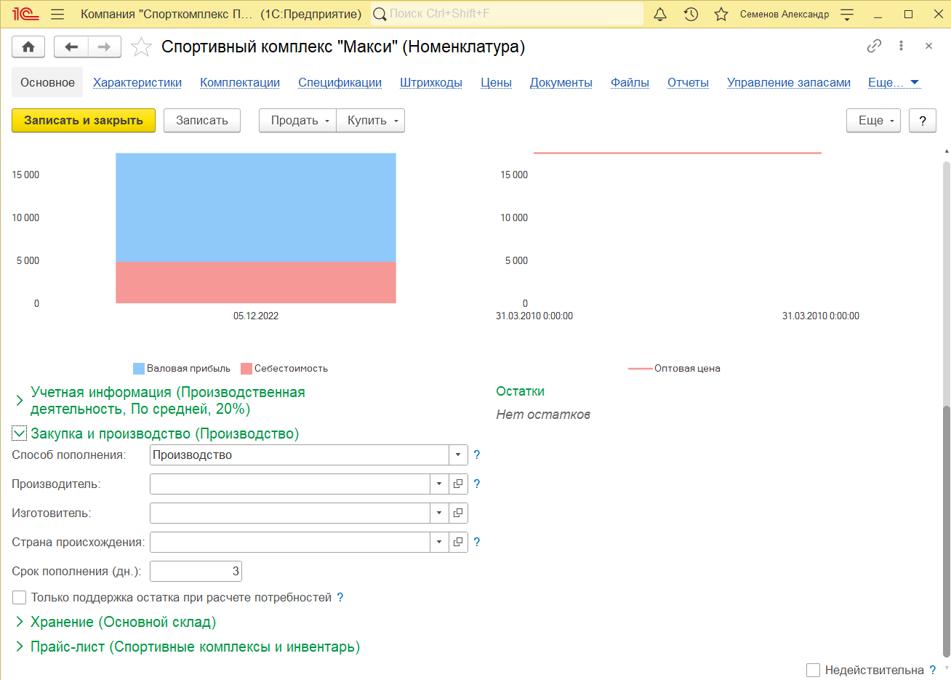This screenshot has height=680, width=951.
Task: Expand the Учетная информация section
Action: (x=20, y=400)
